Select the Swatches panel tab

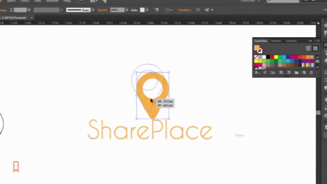(261, 41)
